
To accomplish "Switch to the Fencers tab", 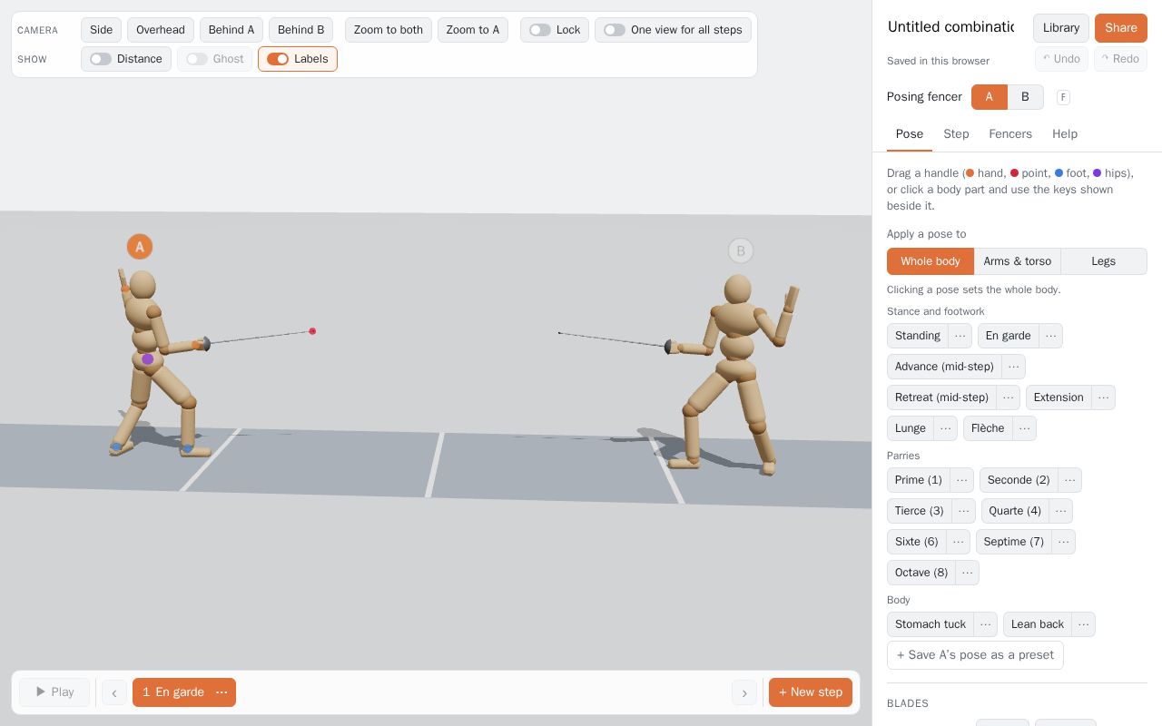I will pyautogui.click(x=1010, y=134).
